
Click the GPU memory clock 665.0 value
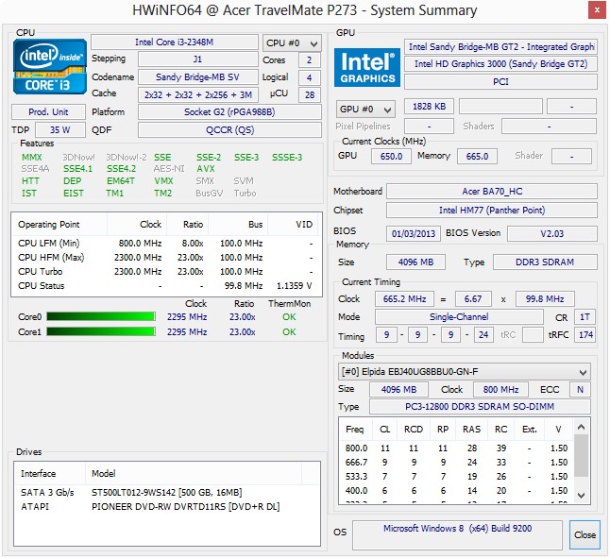(x=477, y=157)
